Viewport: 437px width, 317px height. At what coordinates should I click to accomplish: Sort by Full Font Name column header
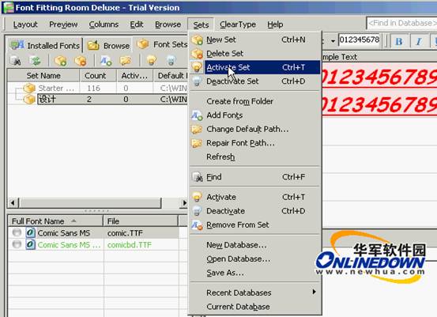click(x=55, y=221)
